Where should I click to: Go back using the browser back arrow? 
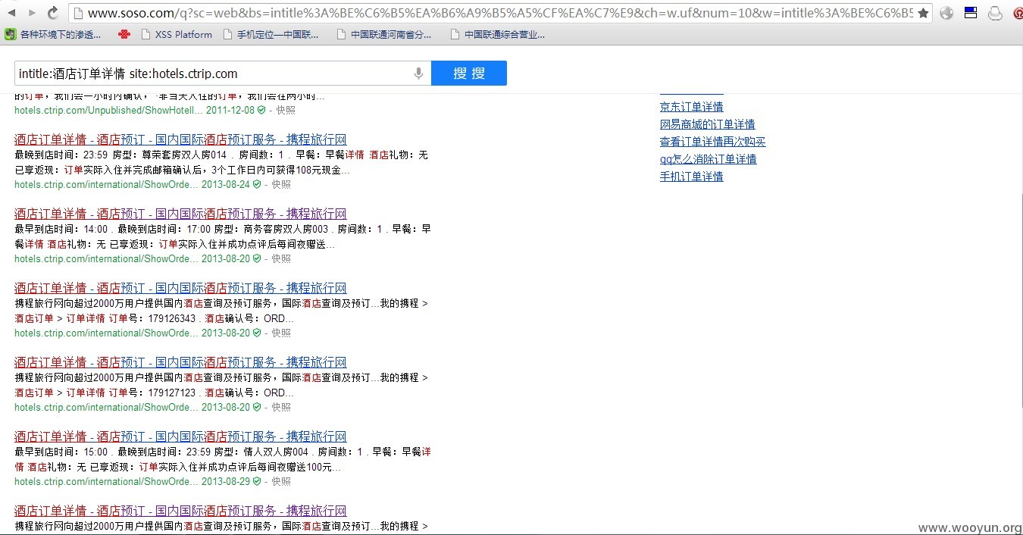12,13
